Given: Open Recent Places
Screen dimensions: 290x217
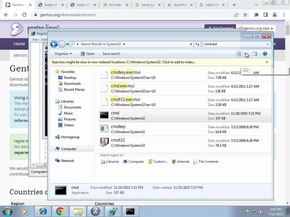Looking at the screenshot, I should tap(71, 90).
